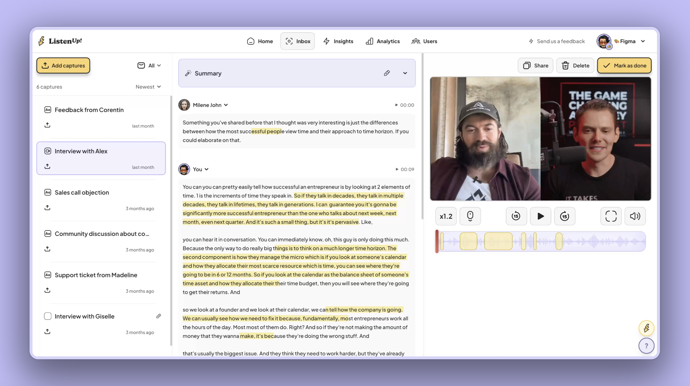The height and width of the screenshot is (386, 690).
Task: Toggle fullscreen video icon
Action: click(611, 216)
